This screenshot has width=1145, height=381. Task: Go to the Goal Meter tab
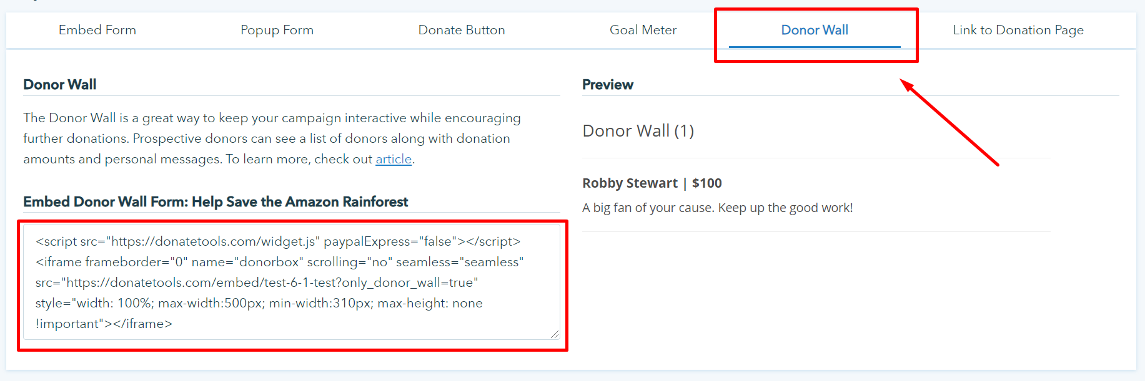[643, 30]
